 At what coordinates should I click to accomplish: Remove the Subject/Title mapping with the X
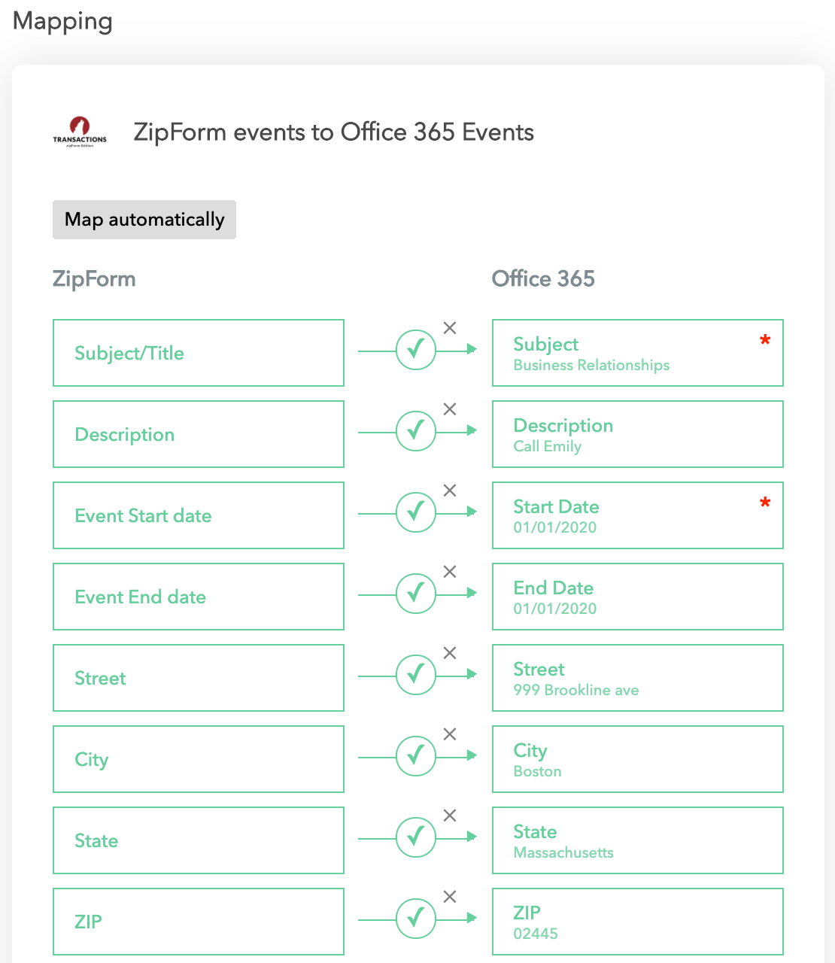point(450,328)
